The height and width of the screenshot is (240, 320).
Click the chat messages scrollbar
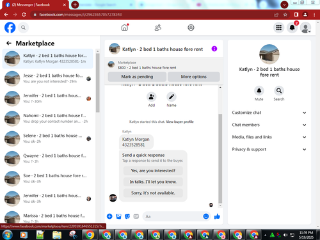(x=220, y=158)
